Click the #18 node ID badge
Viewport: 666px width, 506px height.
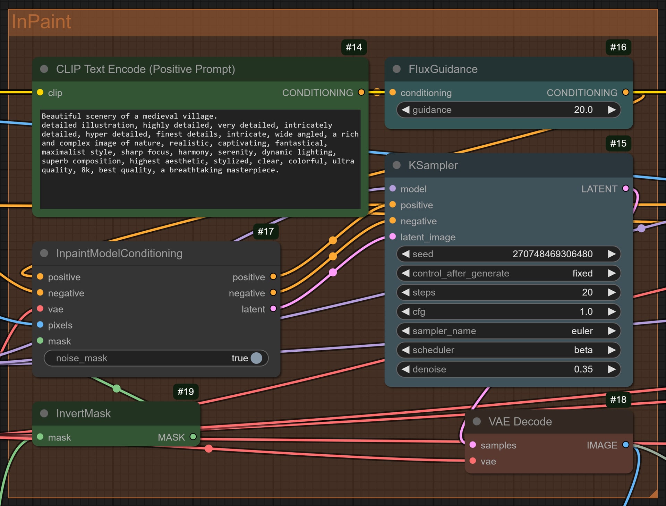pyautogui.click(x=618, y=400)
